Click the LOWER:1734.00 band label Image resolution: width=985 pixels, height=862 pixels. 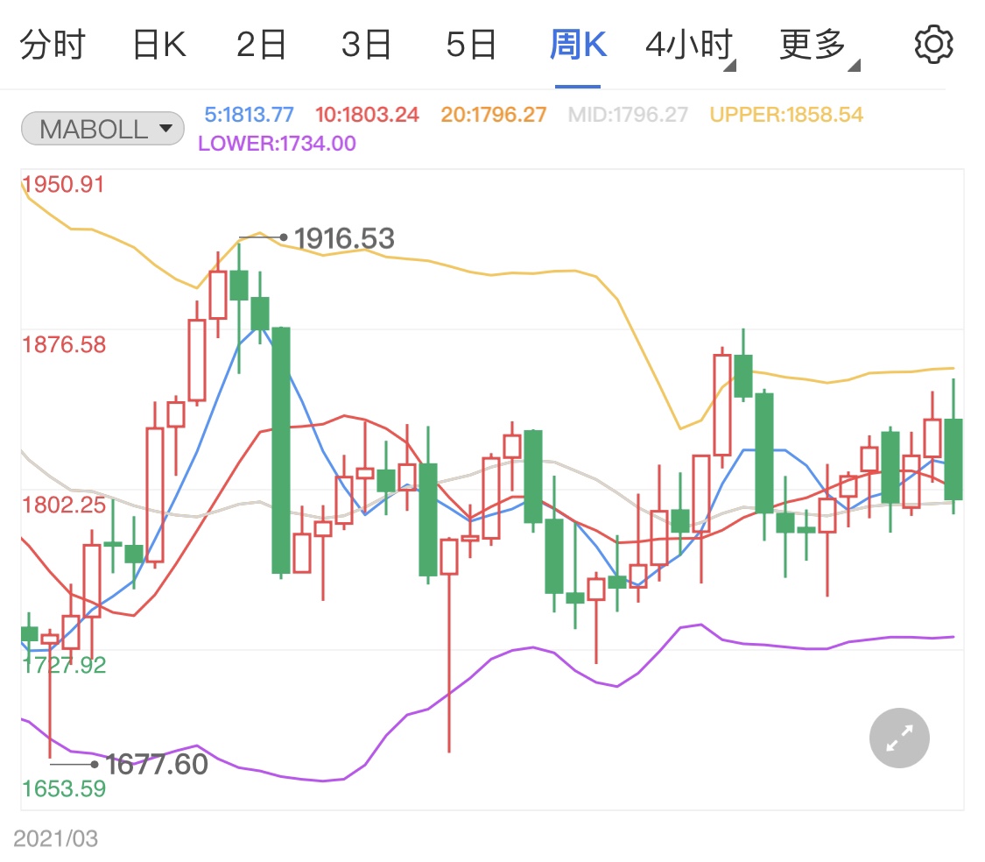(277, 144)
